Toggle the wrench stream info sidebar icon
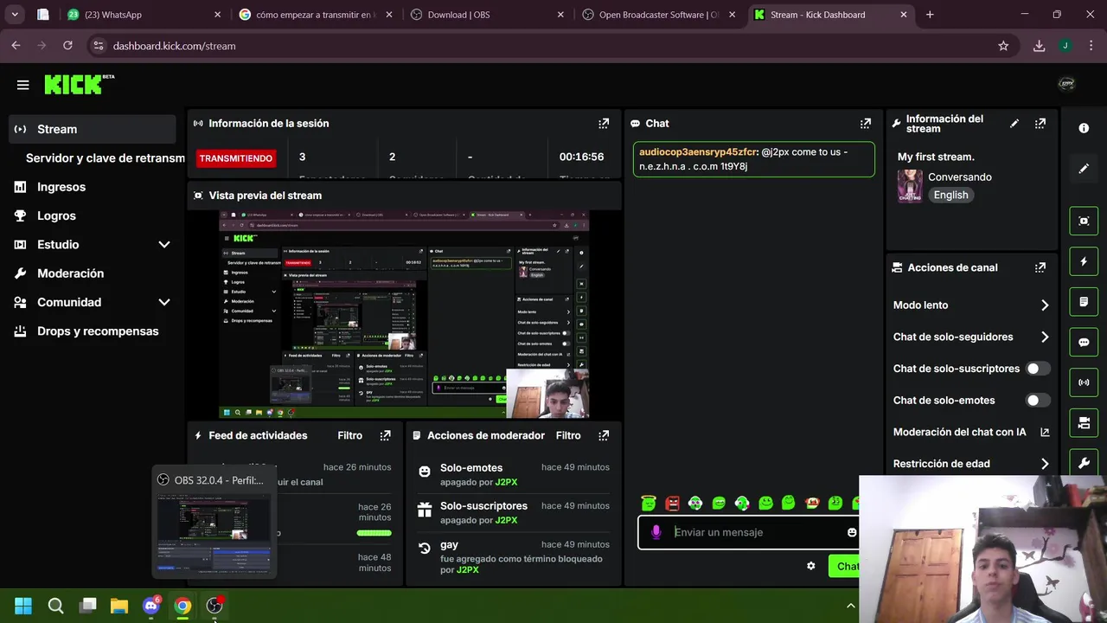This screenshot has height=623, width=1107. 1084,463
